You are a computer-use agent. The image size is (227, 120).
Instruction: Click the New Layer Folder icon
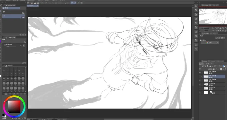pos(213,69)
